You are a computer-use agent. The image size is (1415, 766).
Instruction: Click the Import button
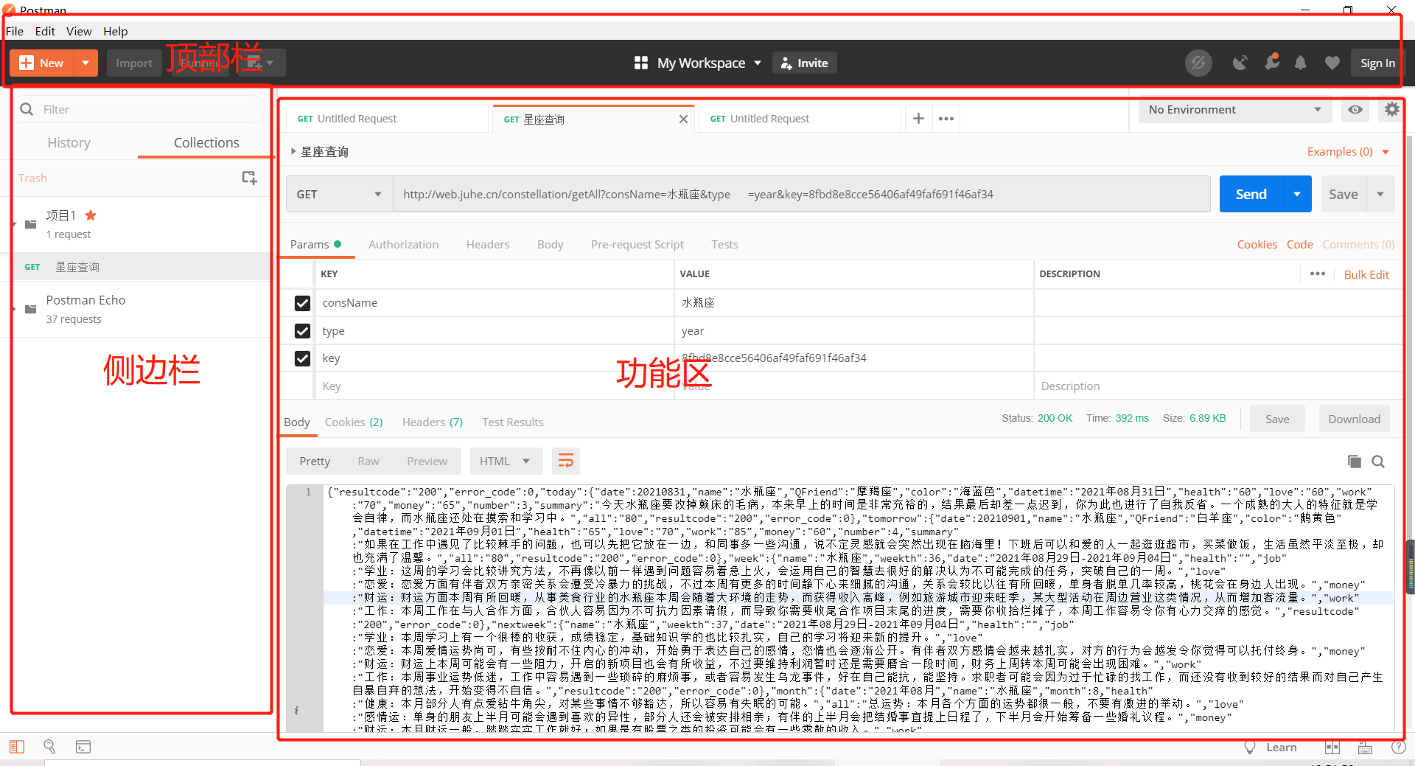[x=133, y=63]
